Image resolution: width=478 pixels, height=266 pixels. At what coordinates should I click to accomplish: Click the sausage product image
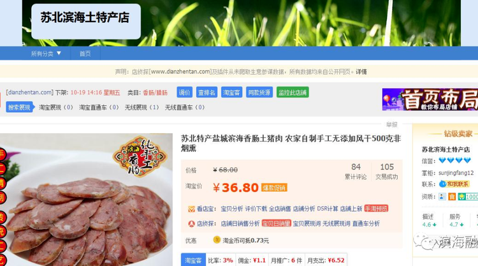(86, 200)
